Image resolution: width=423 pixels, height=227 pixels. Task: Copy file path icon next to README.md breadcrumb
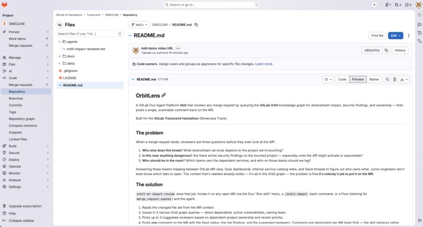196,25
